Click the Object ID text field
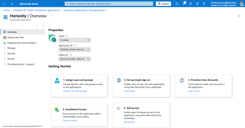The image size is (245, 128). (x=74, y=59)
